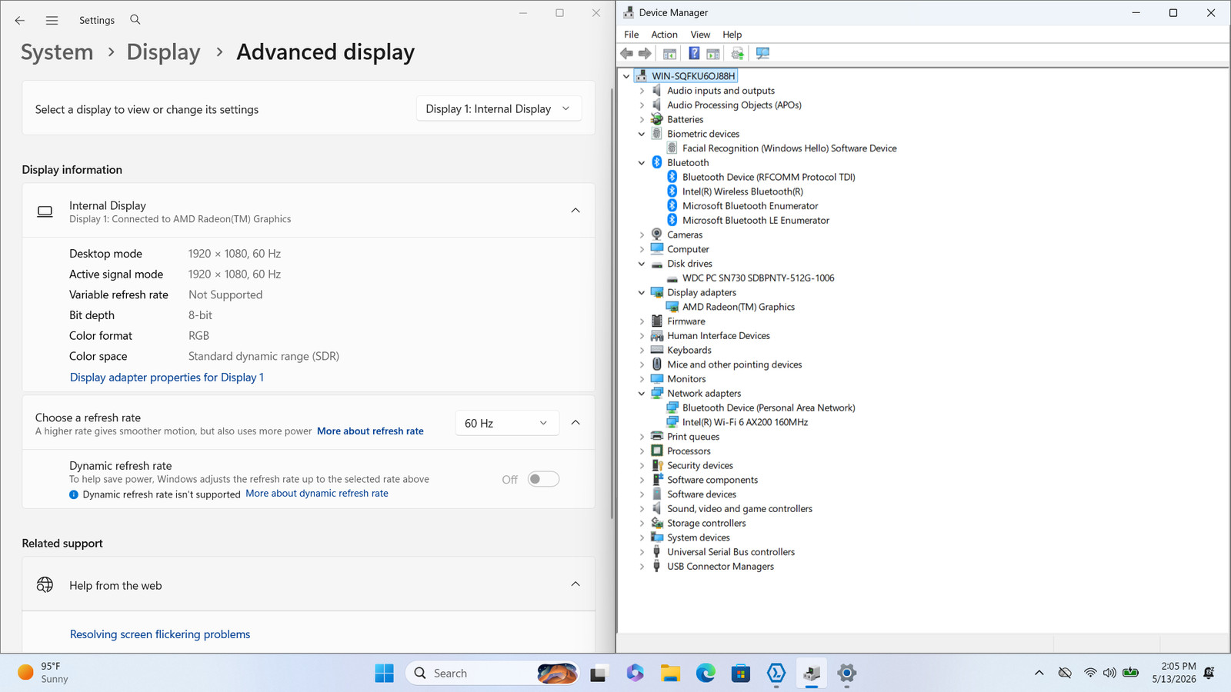Open Display adapter properties for Display 1

click(x=167, y=378)
